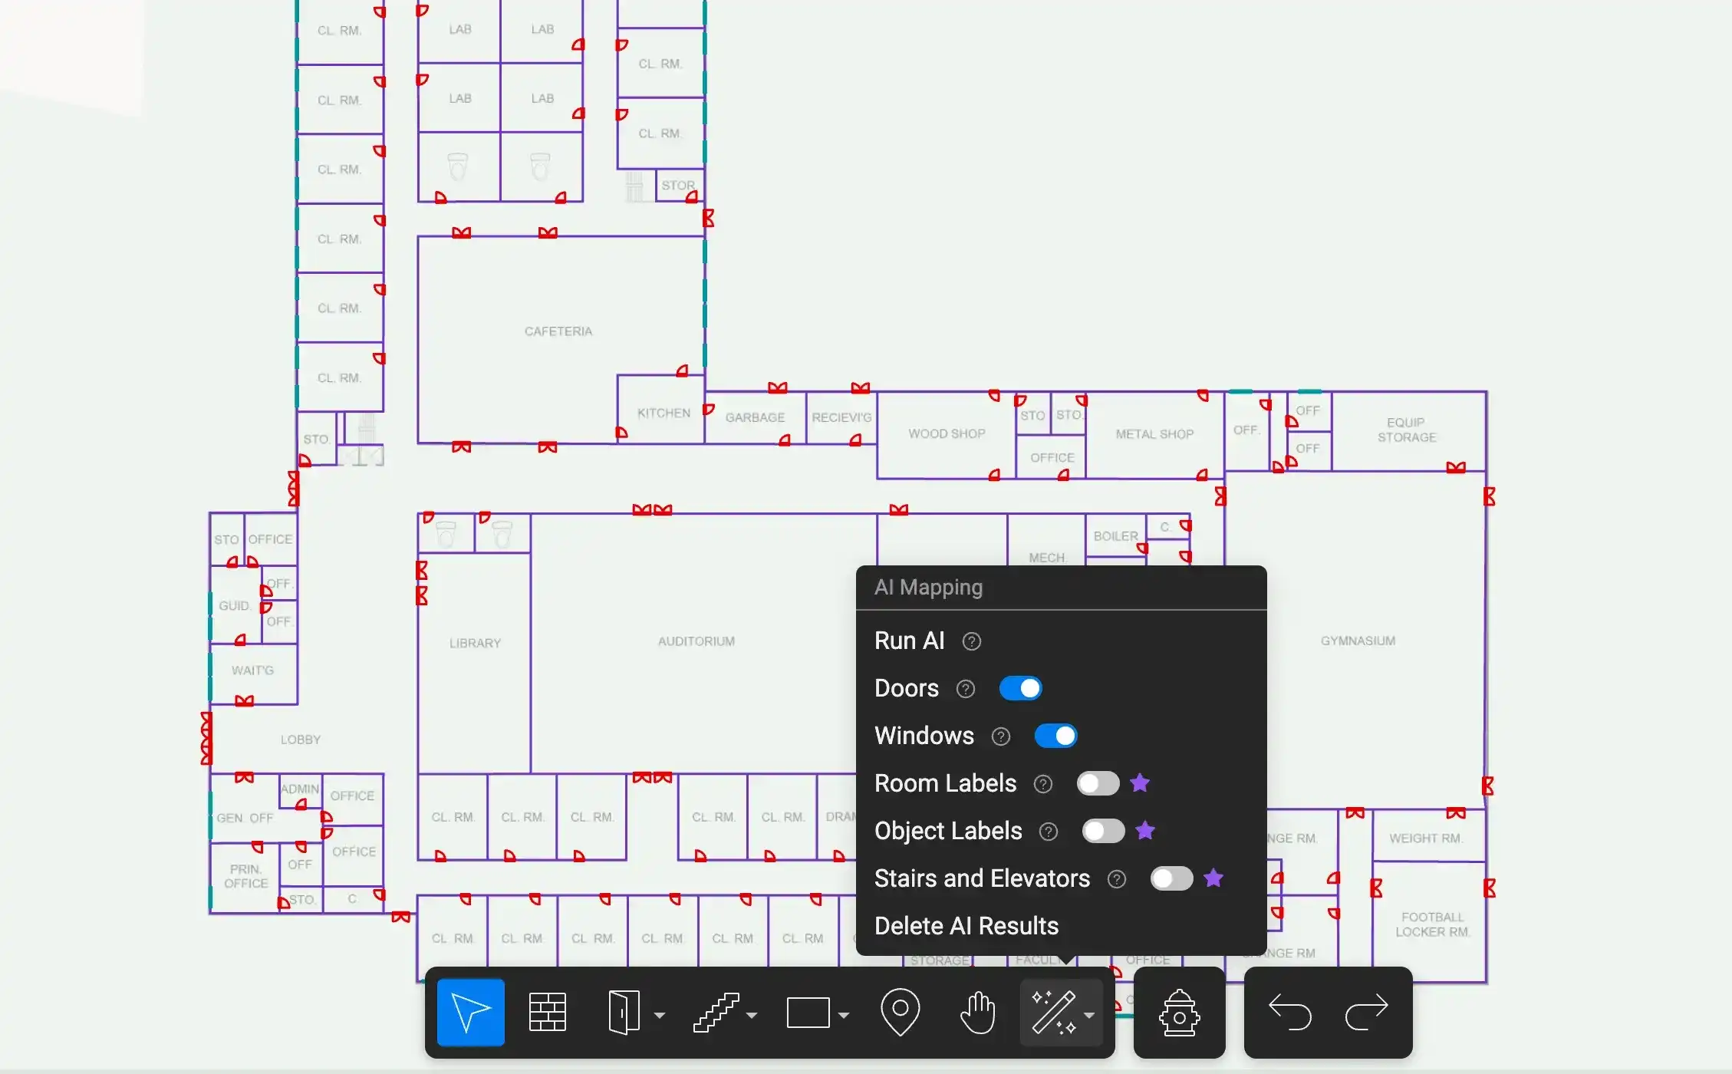Click the LOBBY label
Viewport: 1732px width, 1074px height.
click(300, 740)
